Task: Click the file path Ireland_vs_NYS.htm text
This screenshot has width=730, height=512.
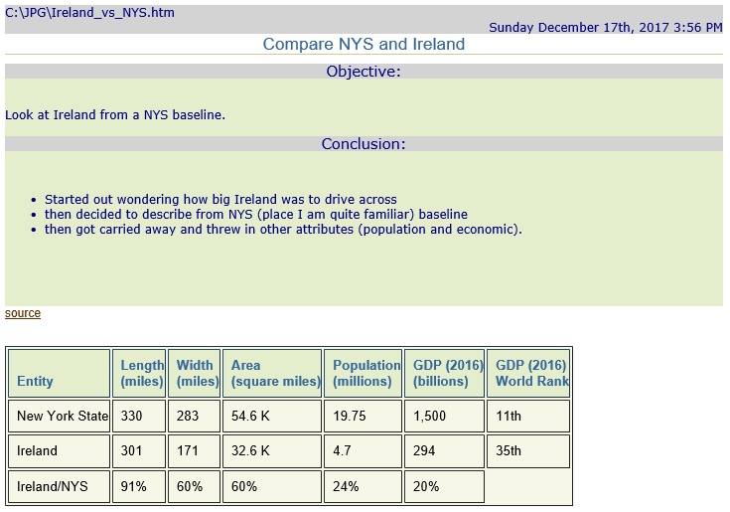Action: (x=89, y=13)
